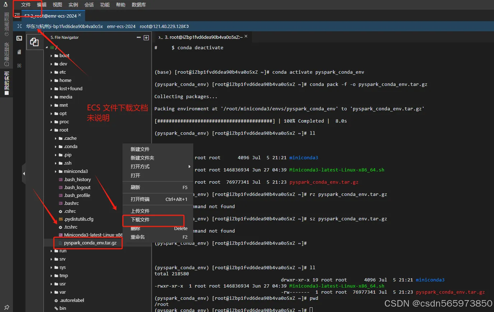This screenshot has height=312, width=494.
Task: Toggle the hamburger sidebar icon beside session tab
Action: [x=17, y=15]
